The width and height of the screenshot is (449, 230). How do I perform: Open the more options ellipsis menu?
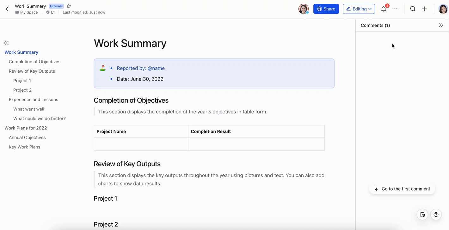395,9
